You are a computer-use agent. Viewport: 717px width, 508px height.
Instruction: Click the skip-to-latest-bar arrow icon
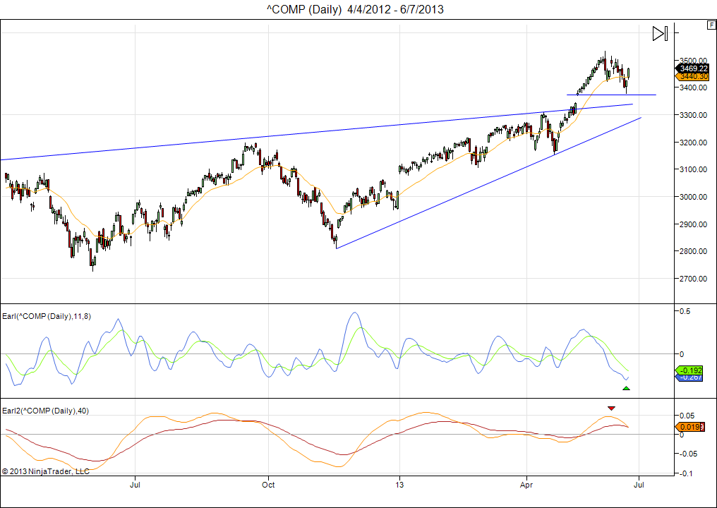tap(659, 33)
